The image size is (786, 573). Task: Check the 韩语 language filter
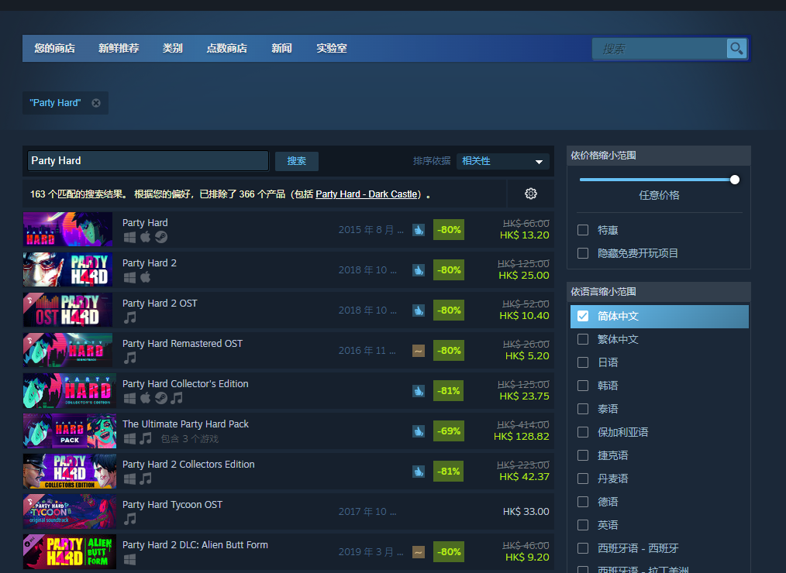(583, 386)
